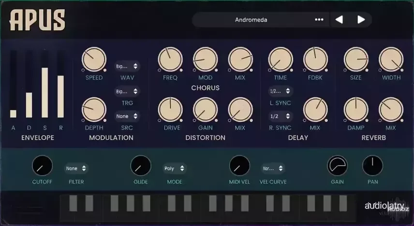414x226 pixels.
Task: Click the MIDI VEL knob
Action: point(239,166)
